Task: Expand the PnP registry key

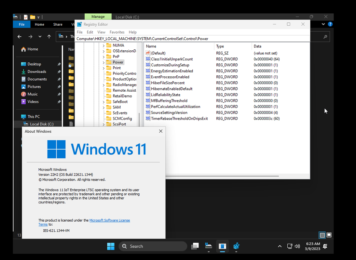Action: tap(103, 57)
